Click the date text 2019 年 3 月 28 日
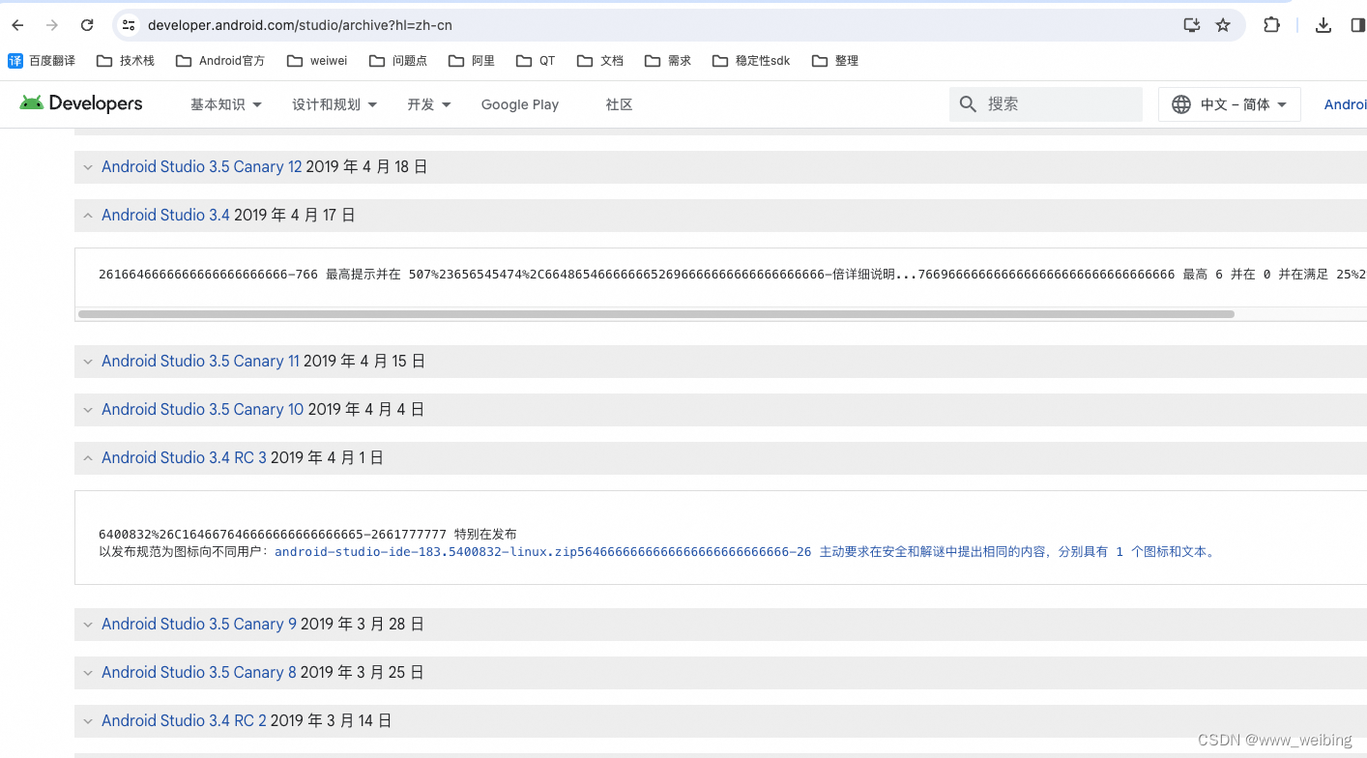 tap(363, 625)
